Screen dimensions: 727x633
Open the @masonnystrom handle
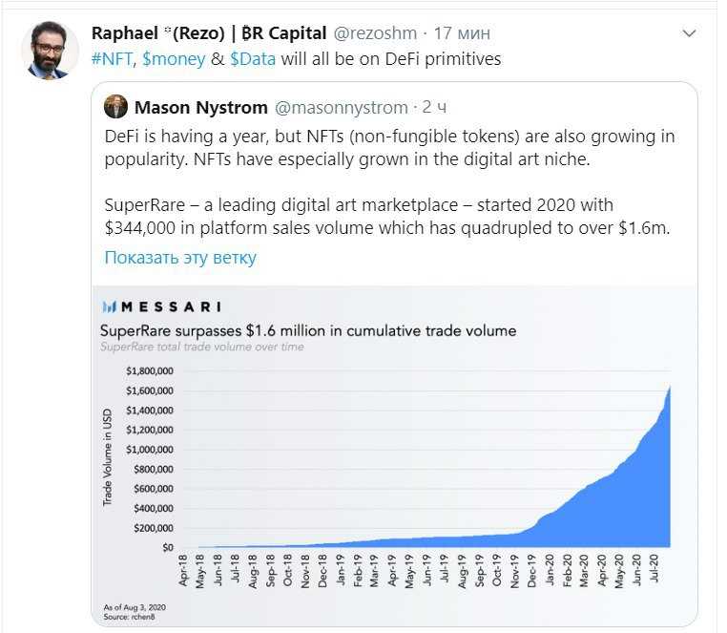(342, 108)
